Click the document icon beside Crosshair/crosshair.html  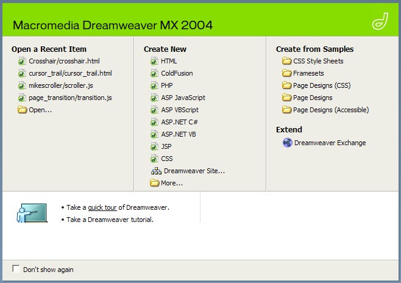[22, 61]
